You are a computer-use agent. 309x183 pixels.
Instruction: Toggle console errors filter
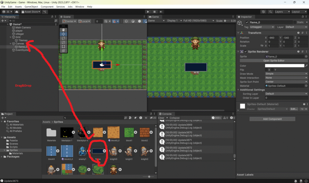pos(233,118)
